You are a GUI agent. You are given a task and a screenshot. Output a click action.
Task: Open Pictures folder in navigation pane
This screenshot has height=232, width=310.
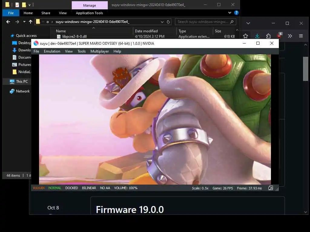(21, 65)
